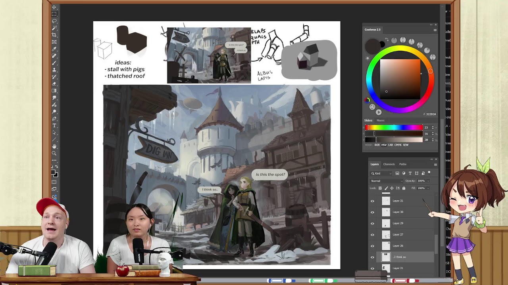
Task: Open the Layers panel menu
Action: (435, 164)
